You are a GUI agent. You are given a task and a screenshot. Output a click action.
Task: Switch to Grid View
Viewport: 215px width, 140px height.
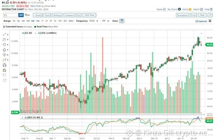pos(89,15)
